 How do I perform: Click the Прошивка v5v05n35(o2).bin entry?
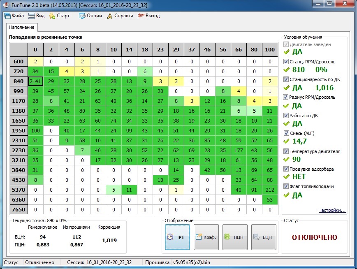(178, 262)
